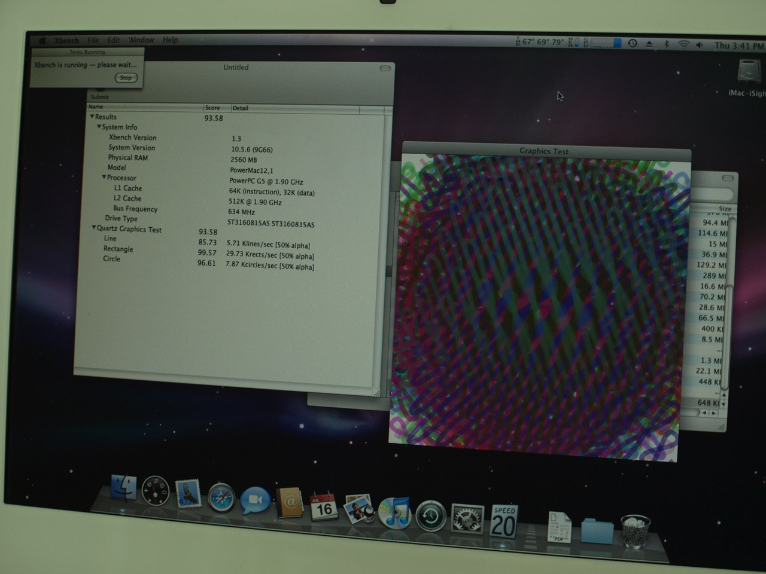Click the 10.5.6 (9G66) system version value
Viewport: 766px width, 574px height.
[252, 149]
